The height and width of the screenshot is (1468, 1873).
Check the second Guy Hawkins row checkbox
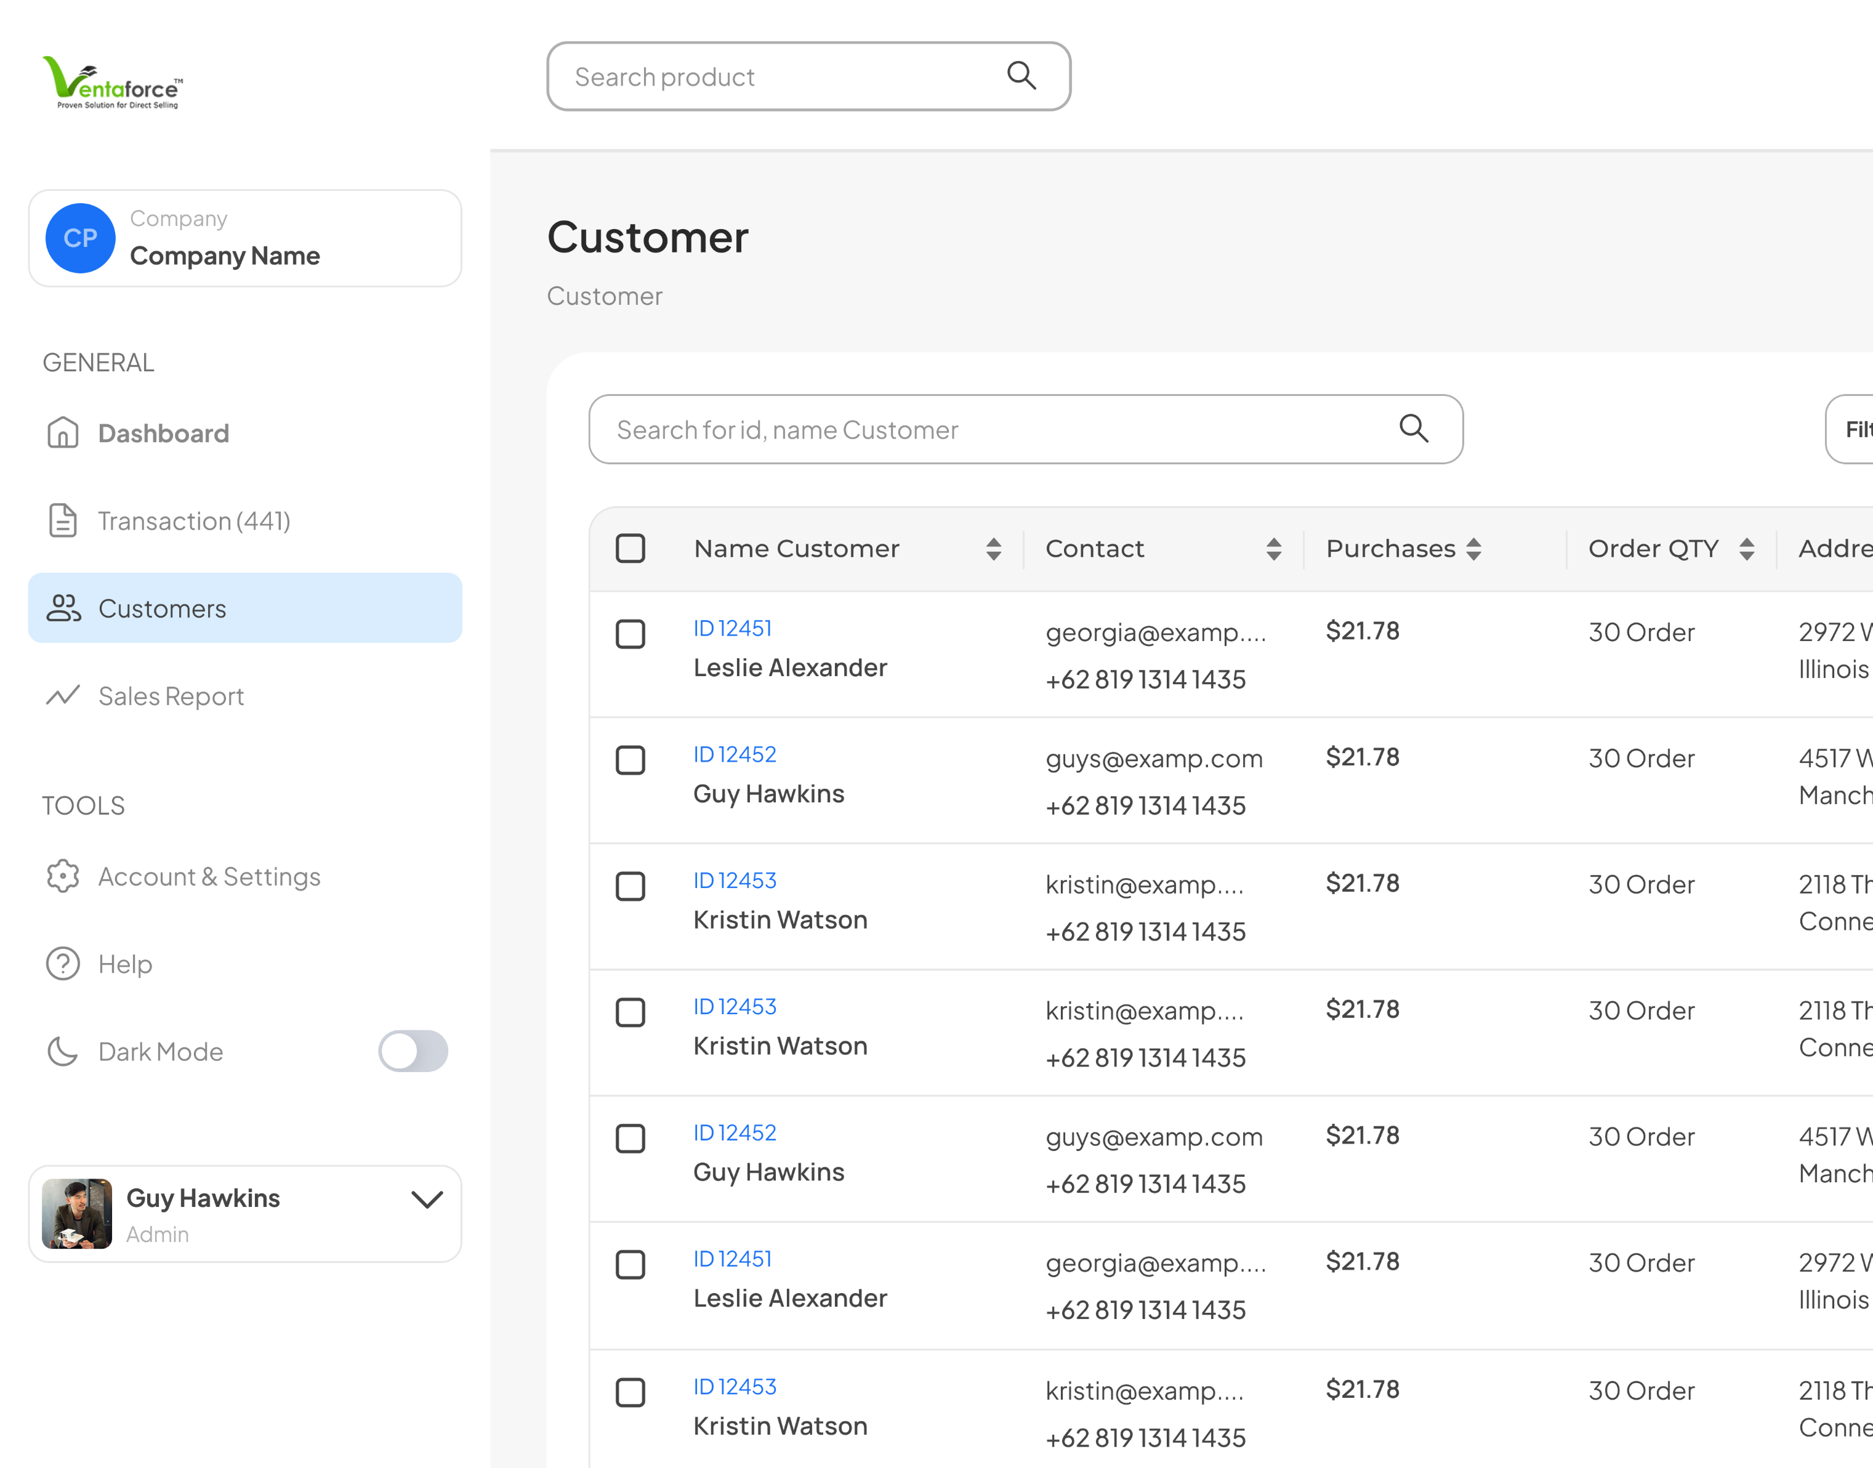tap(630, 1139)
